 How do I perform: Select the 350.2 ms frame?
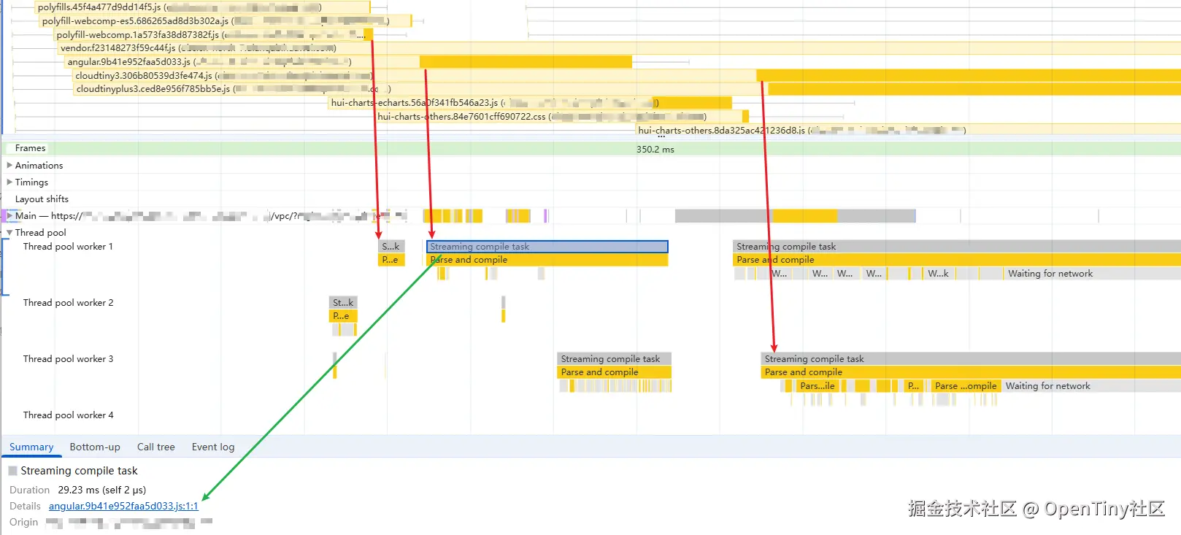655,149
